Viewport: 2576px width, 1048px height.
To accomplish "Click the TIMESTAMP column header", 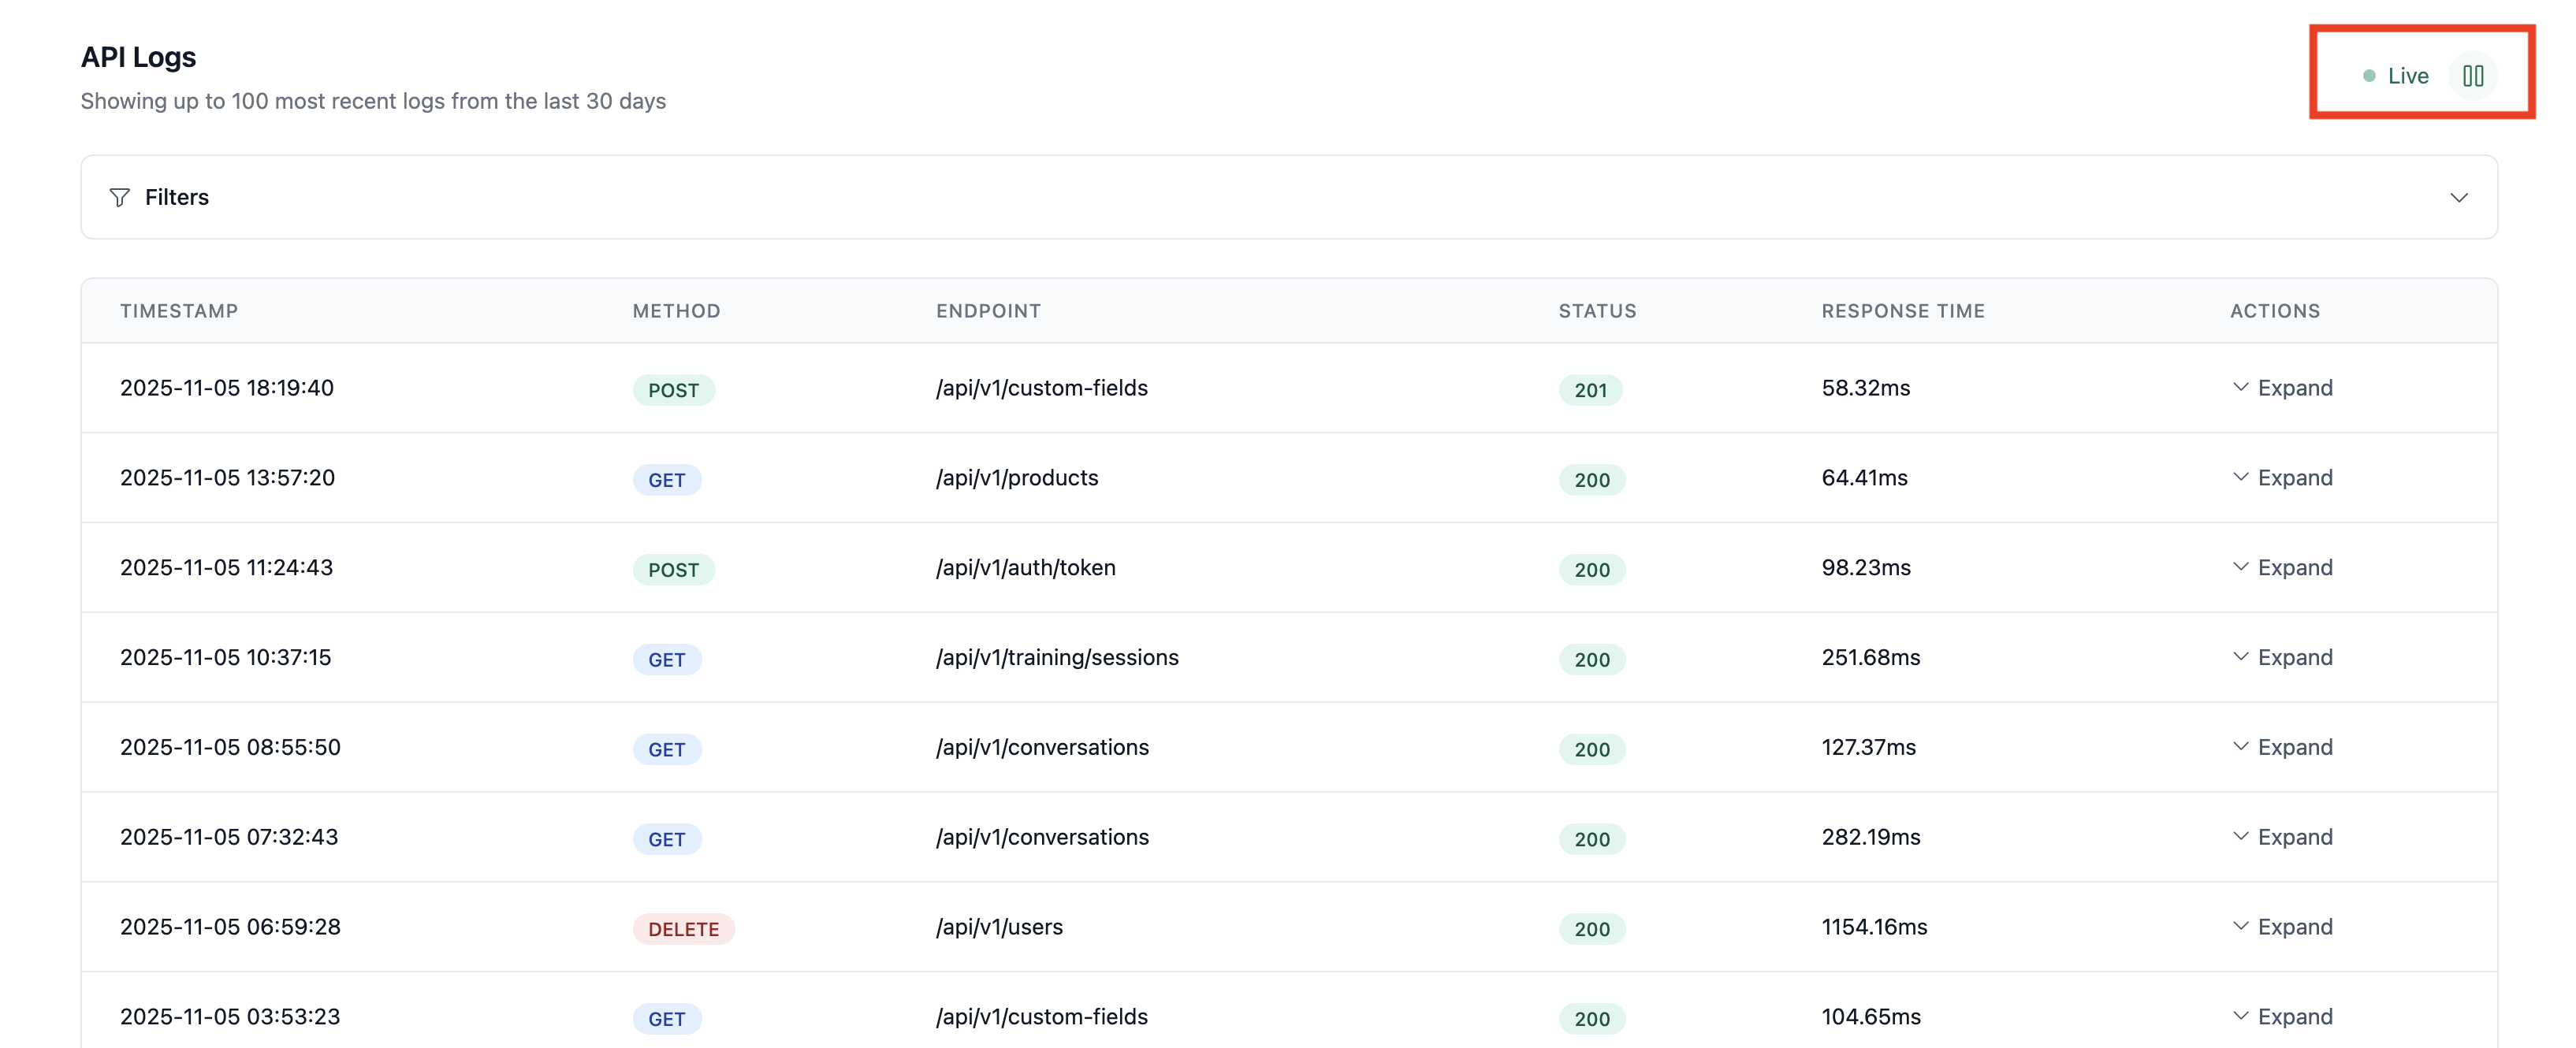I will 180,311.
